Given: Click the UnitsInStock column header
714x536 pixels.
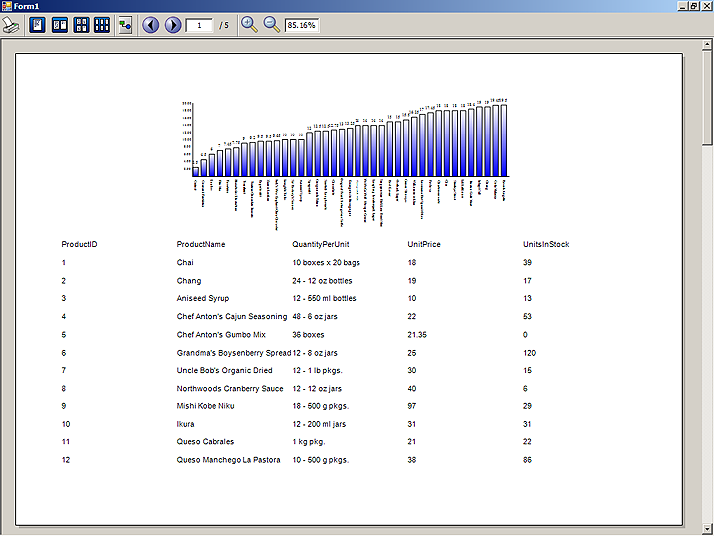Looking at the screenshot, I should pyautogui.click(x=546, y=245).
